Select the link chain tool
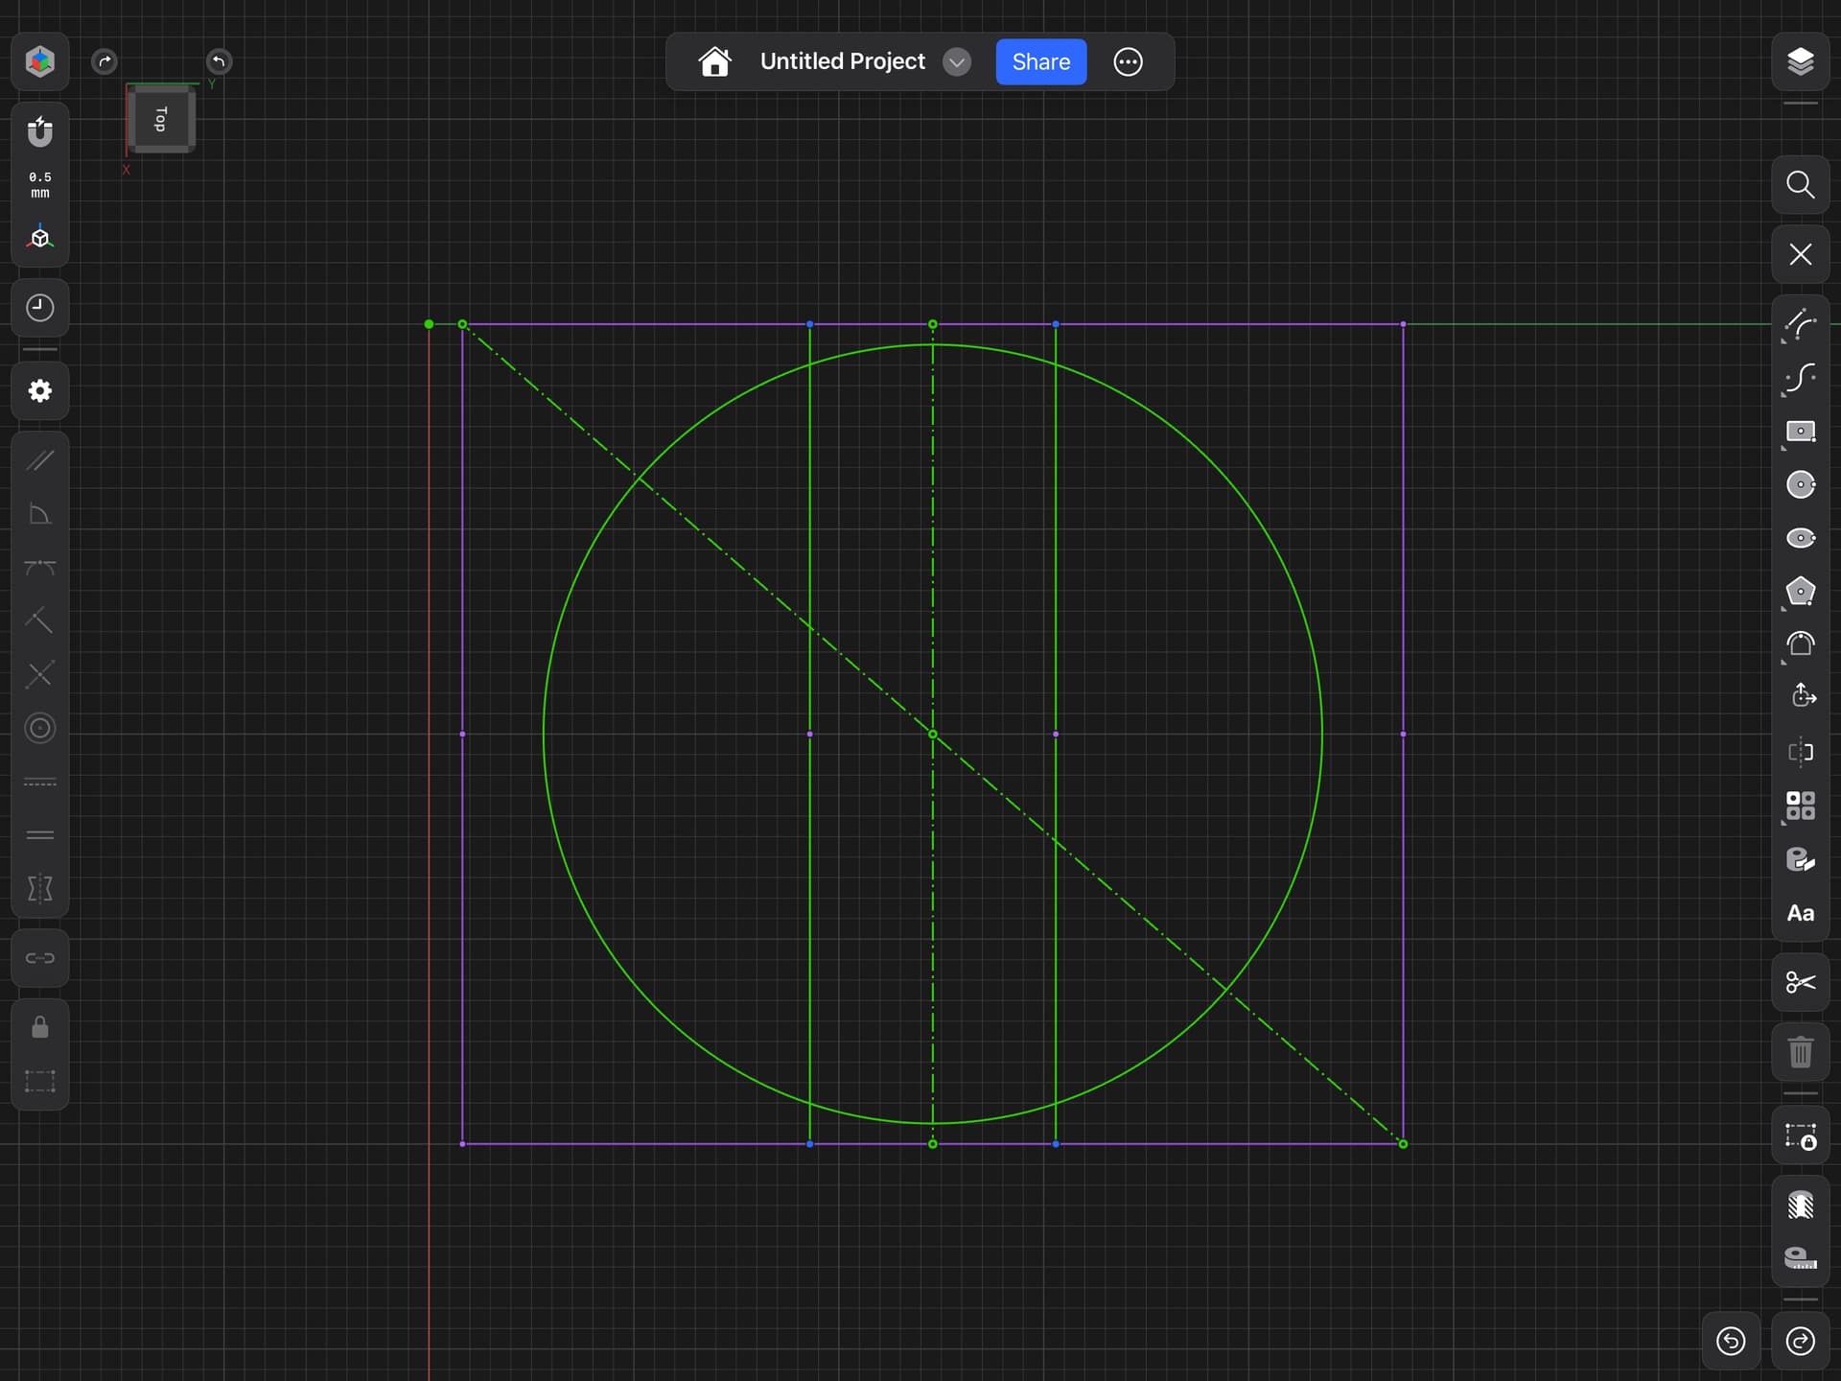The image size is (1841, 1381). tap(39, 958)
